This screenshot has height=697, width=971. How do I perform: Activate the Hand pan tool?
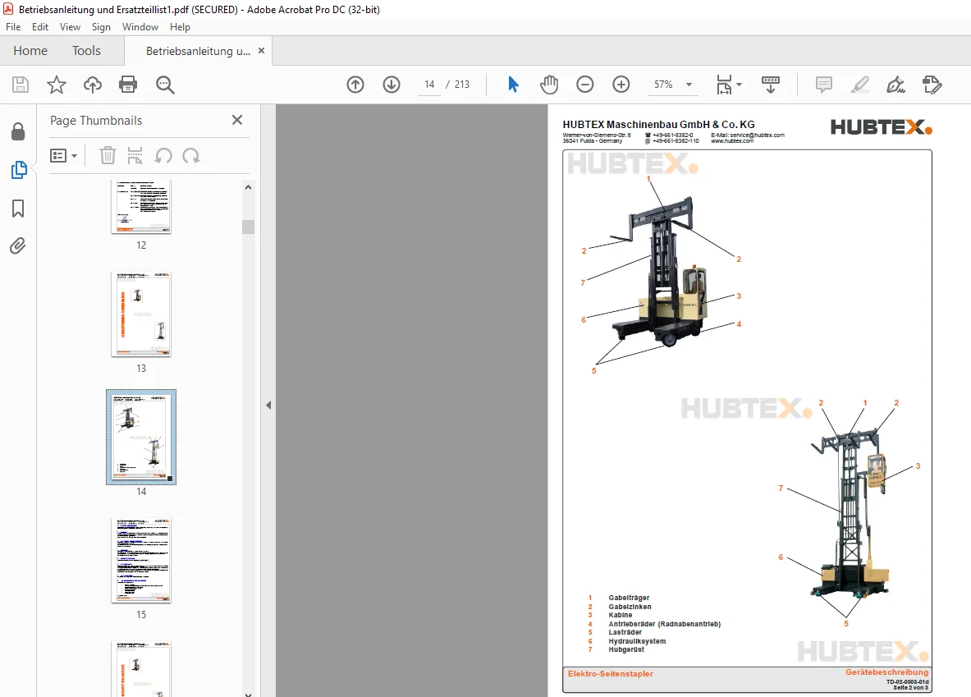pos(548,85)
